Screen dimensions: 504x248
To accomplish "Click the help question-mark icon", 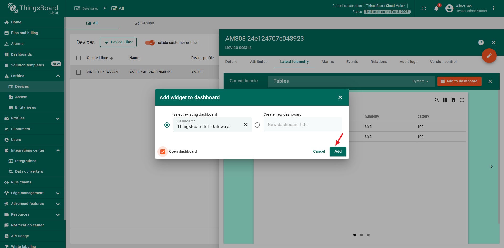I will click(x=481, y=43).
